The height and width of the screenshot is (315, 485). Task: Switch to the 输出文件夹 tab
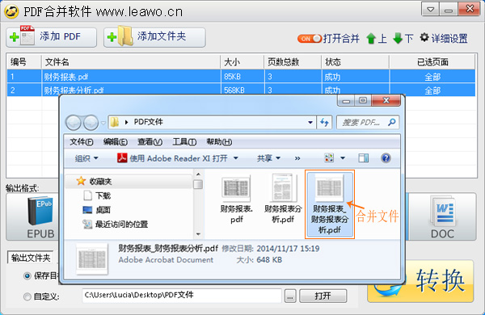[31, 258]
